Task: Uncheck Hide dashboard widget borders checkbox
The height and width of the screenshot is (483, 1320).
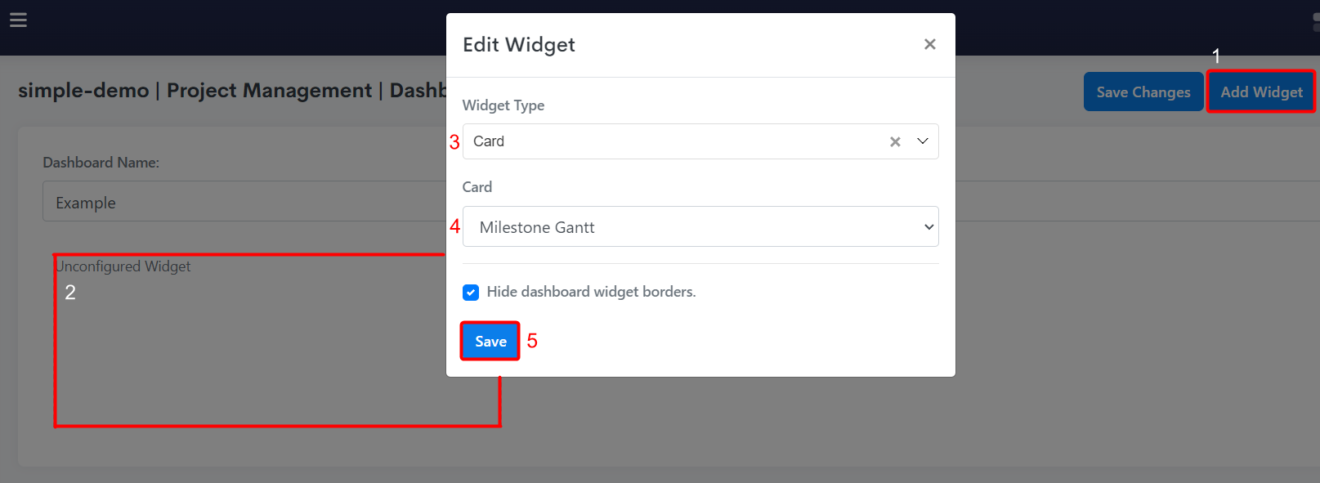Action: tap(471, 293)
